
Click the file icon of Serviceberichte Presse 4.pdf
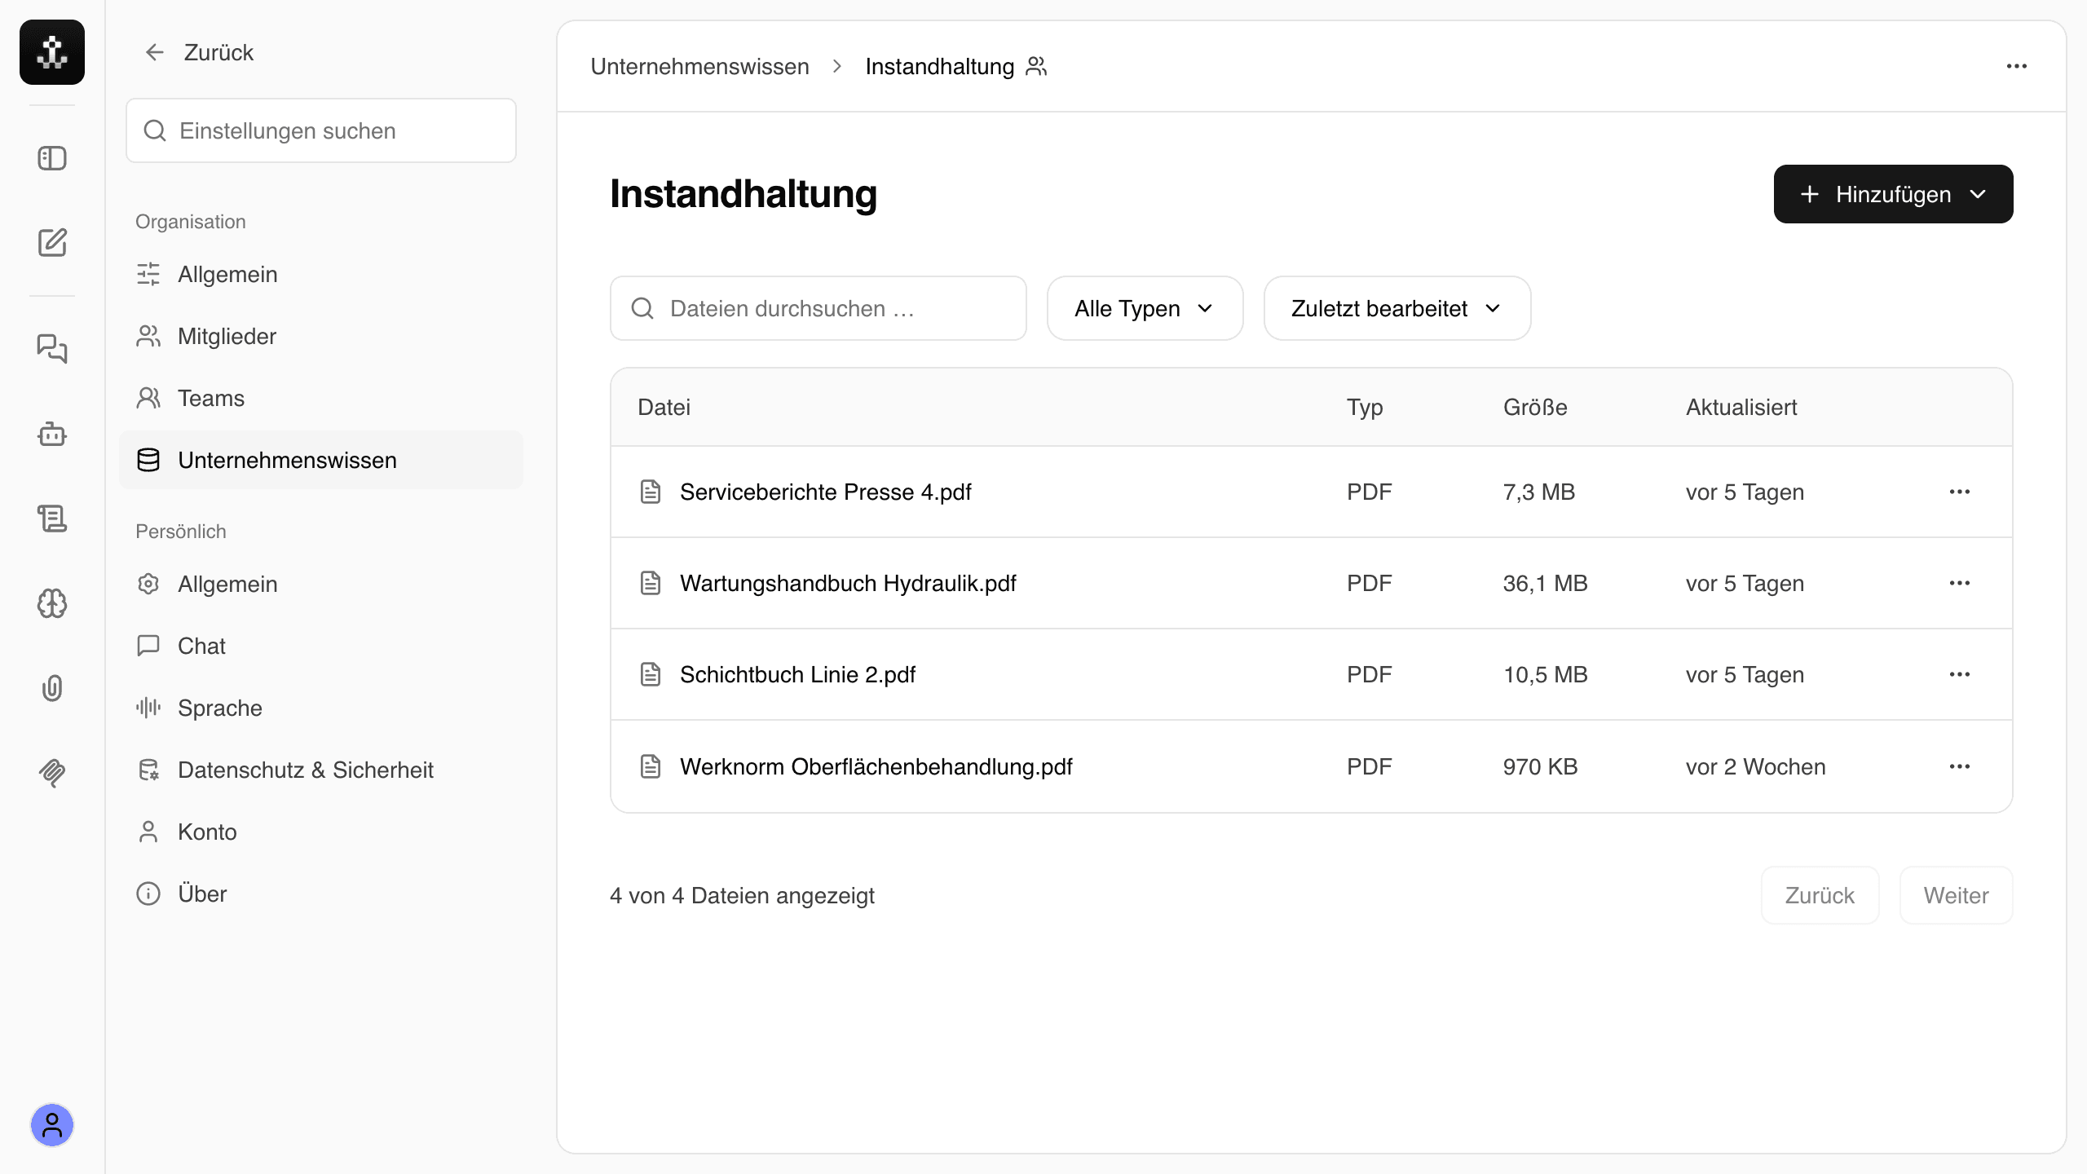[651, 492]
